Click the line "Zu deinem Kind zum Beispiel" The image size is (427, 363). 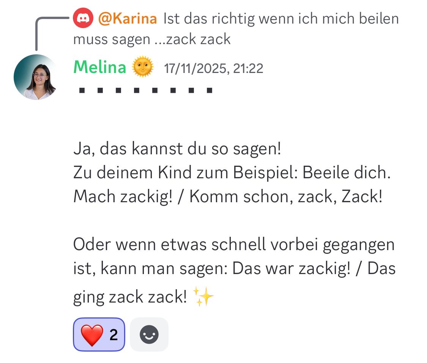(x=232, y=173)
